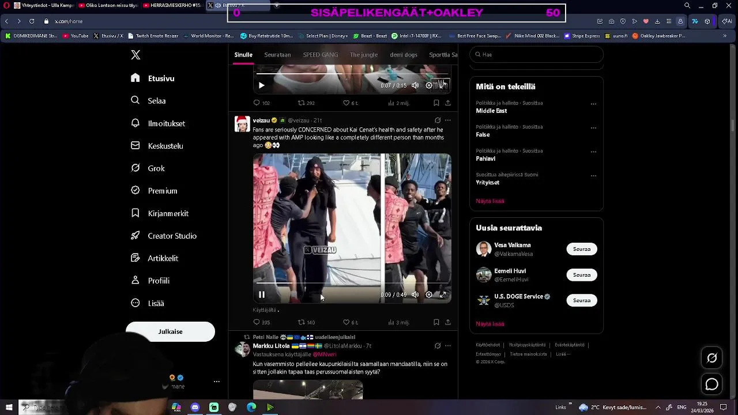Open options for Middle East trend

tap(593, 104)
